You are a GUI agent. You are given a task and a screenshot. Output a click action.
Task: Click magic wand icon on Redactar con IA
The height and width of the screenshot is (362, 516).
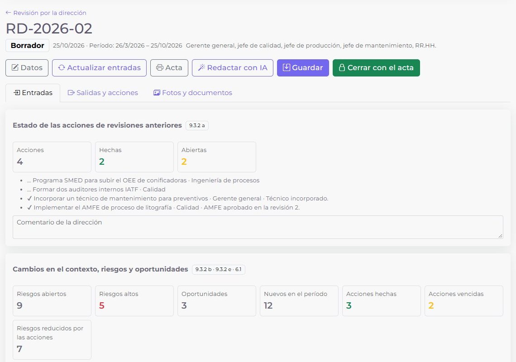pyautogui.click(x=201, y=67)
